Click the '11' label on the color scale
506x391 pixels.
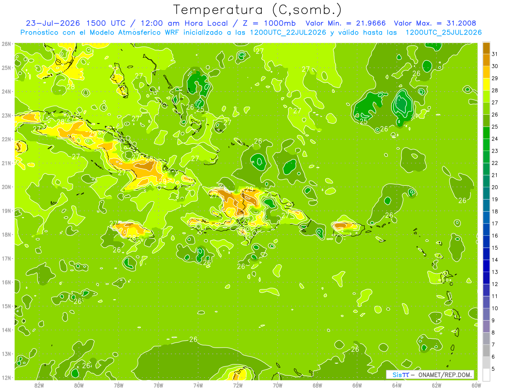coord(495,297)
